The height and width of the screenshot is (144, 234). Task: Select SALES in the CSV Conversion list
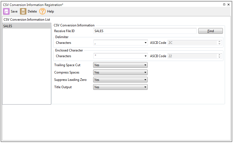click(26, 26)
